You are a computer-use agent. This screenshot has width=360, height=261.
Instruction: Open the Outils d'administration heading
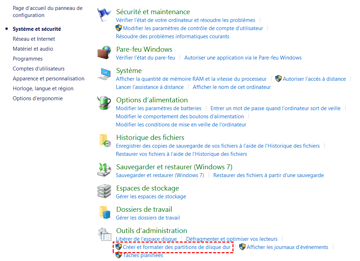(x=152, y=231)
